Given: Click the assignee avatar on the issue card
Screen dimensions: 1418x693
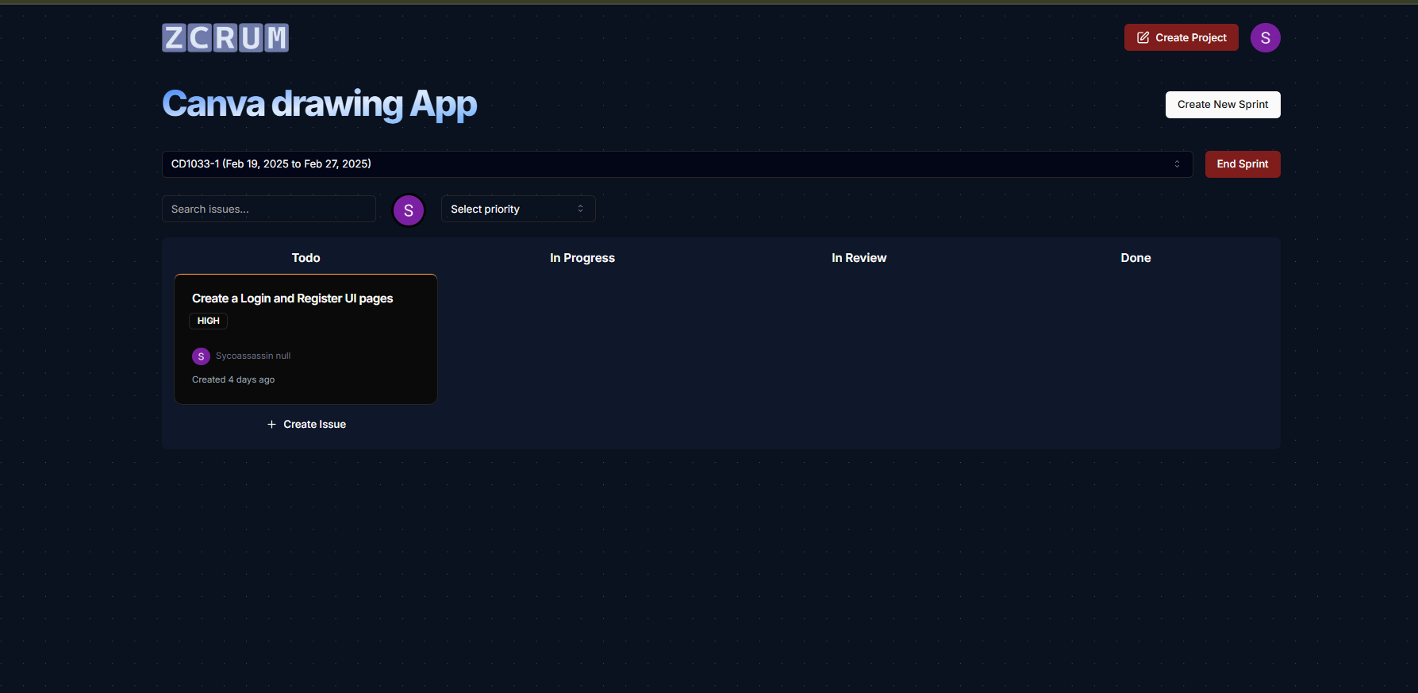Looking at the screenshot, I should tap(201, 356).
